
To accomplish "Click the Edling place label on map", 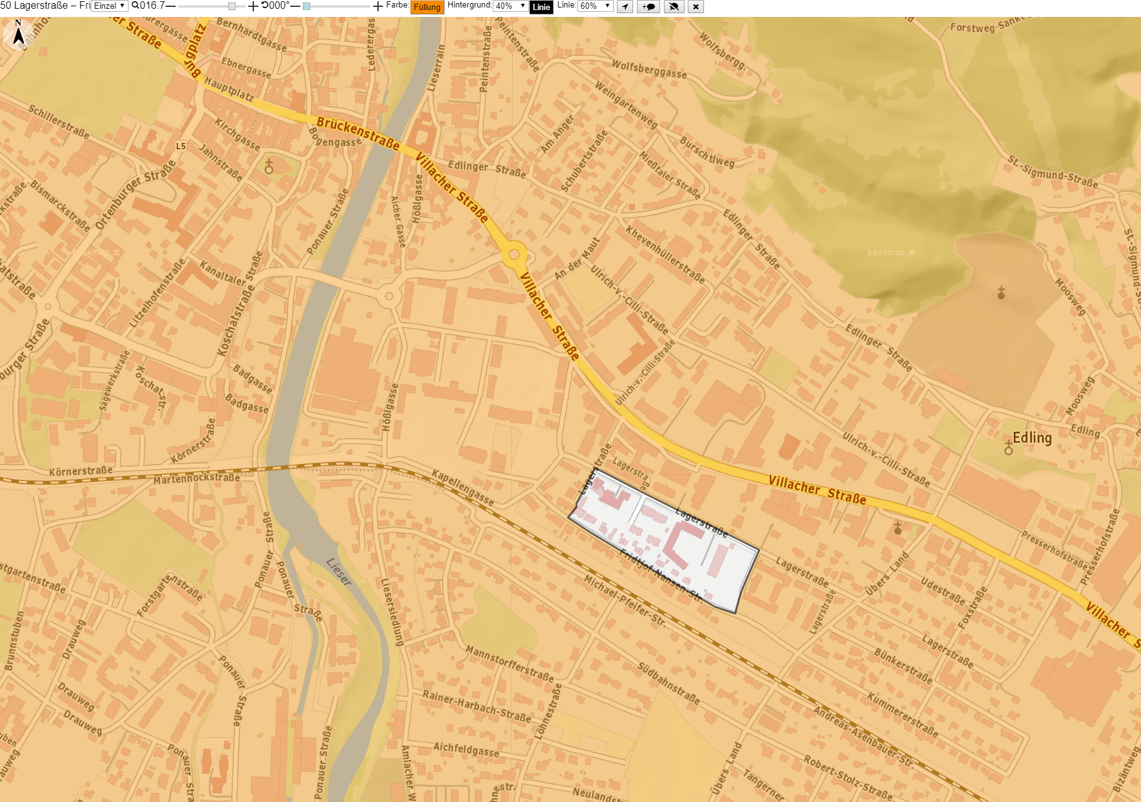I will coord(1032,438).
